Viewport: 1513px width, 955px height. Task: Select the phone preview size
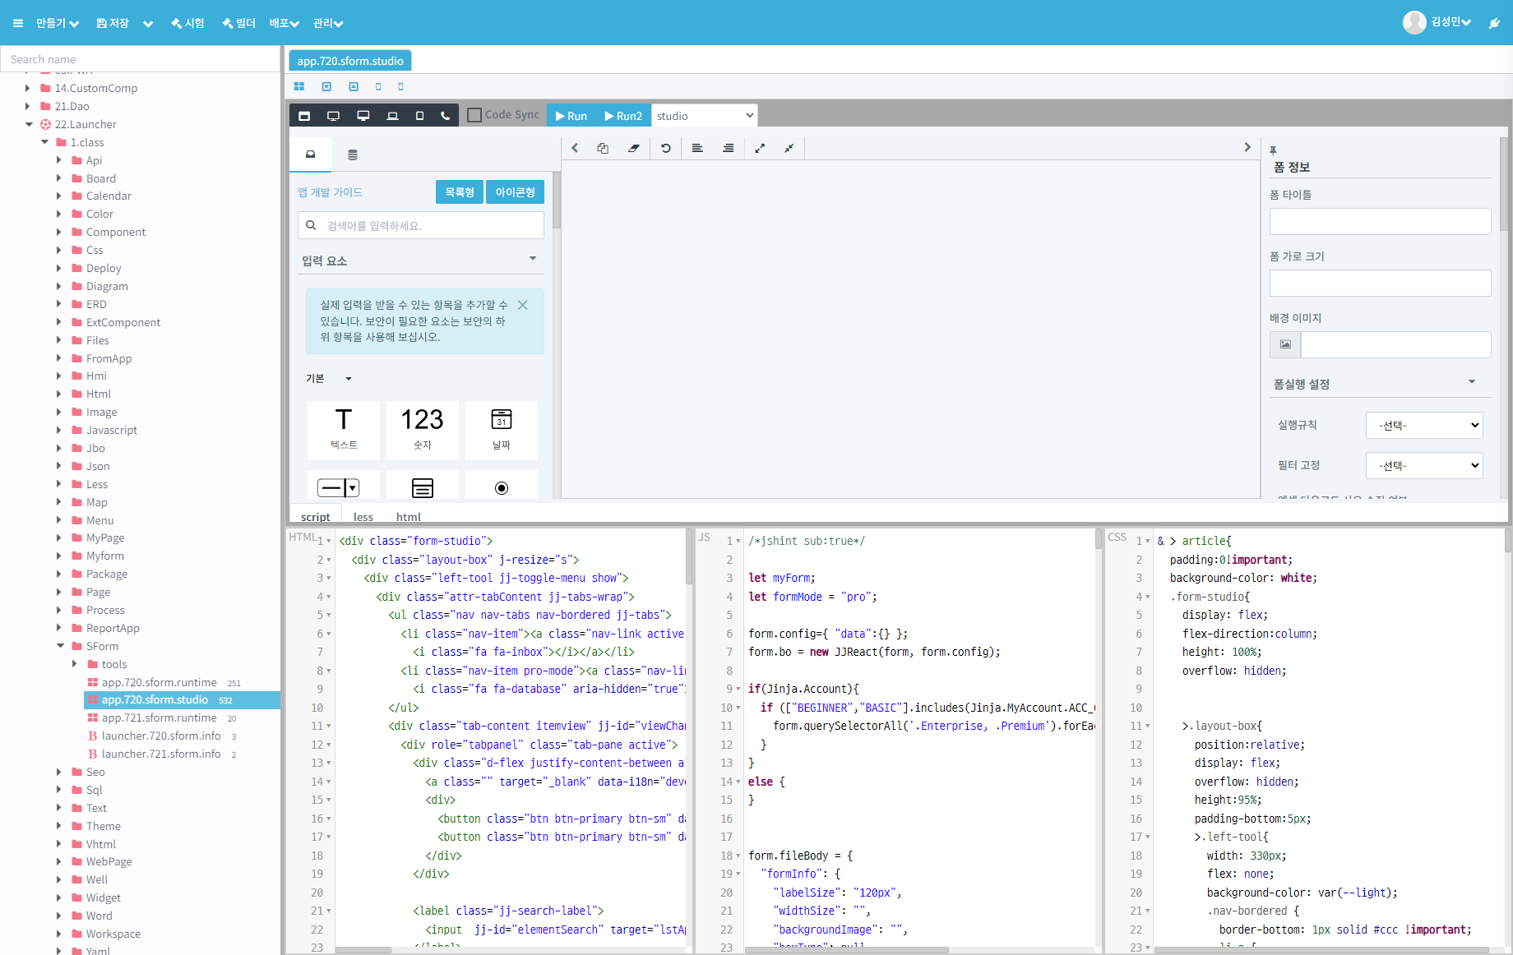point(445,116)
